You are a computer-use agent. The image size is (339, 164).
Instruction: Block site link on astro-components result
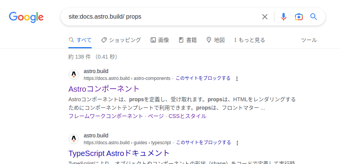(203, 78)
